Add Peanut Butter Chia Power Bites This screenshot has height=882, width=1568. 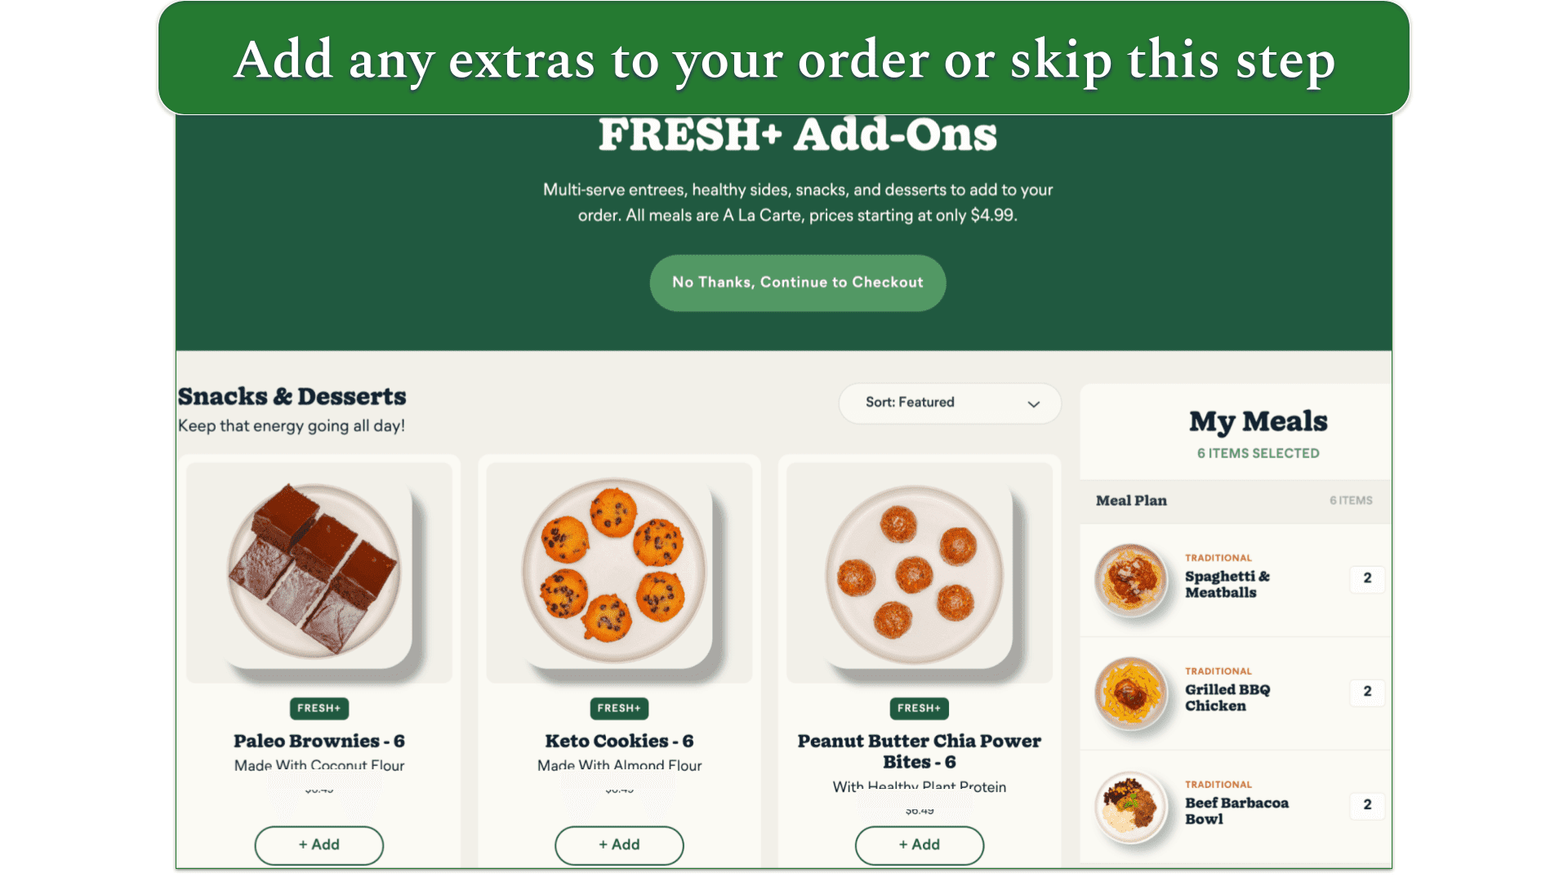point(919,845)
